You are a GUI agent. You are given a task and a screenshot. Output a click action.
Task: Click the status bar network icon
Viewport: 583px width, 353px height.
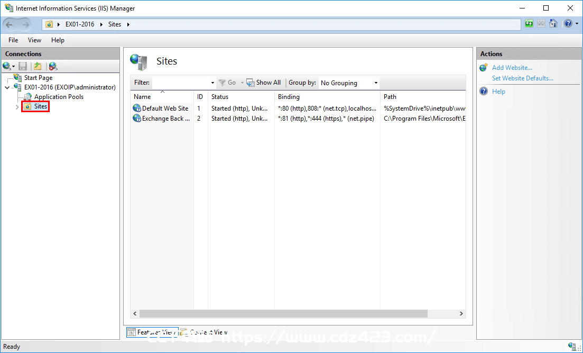click(x=572, y=346)
